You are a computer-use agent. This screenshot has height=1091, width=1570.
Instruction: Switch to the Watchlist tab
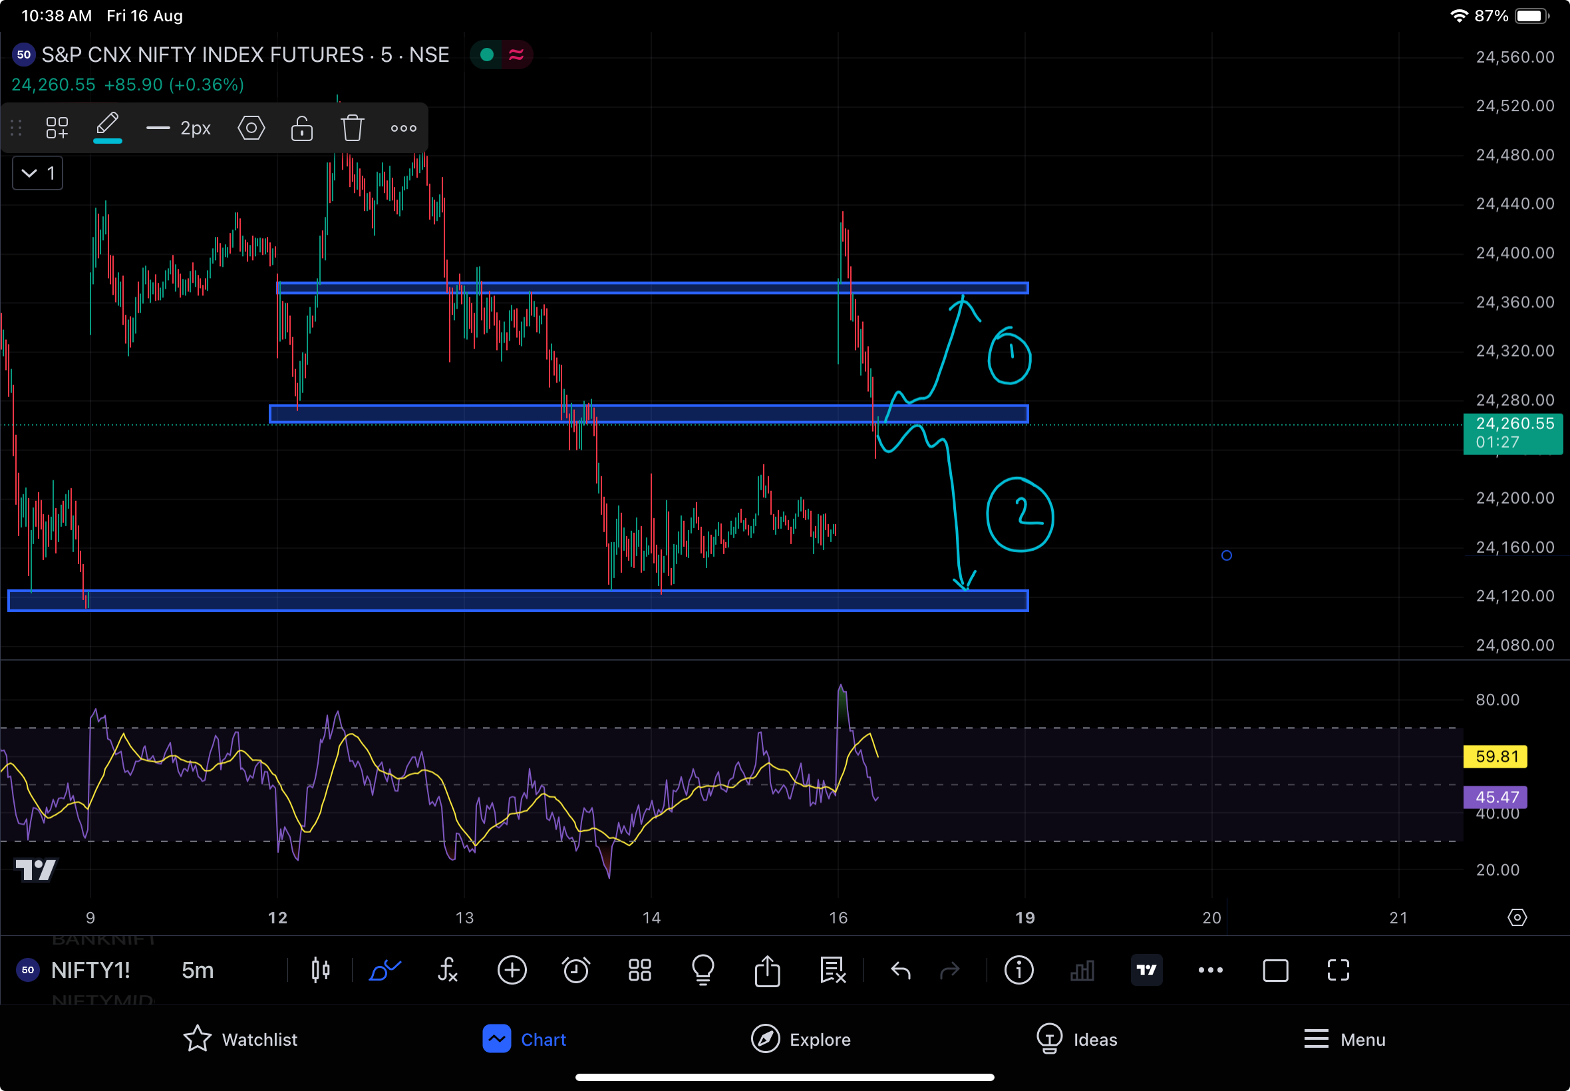pyautogui.click(x=241, y=1039)
